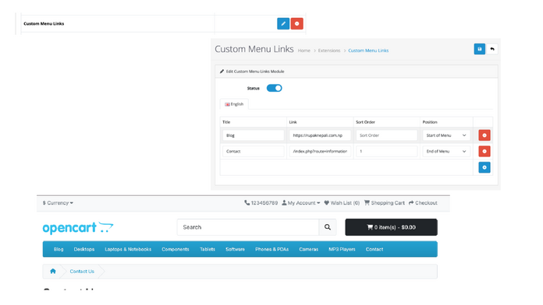Click the phone number 123456789

(261, 203)
